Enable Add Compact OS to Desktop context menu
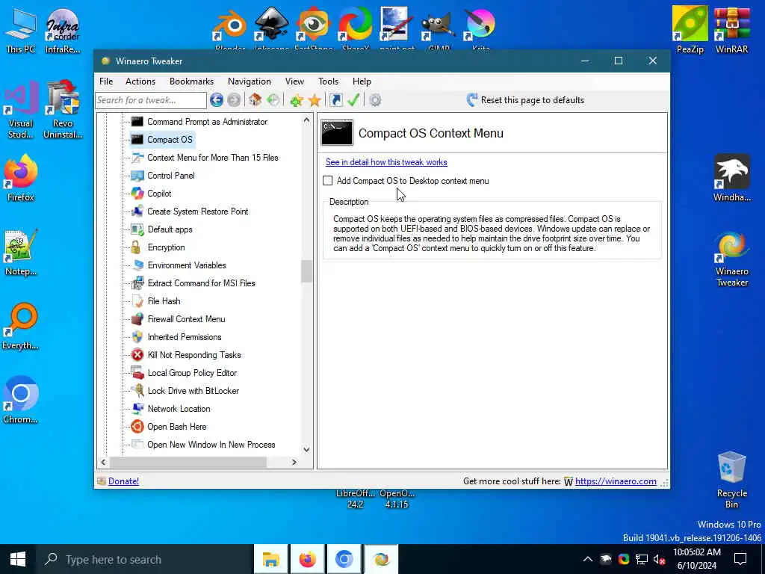This screenshot has height=574, width=765. pos(327,181)
